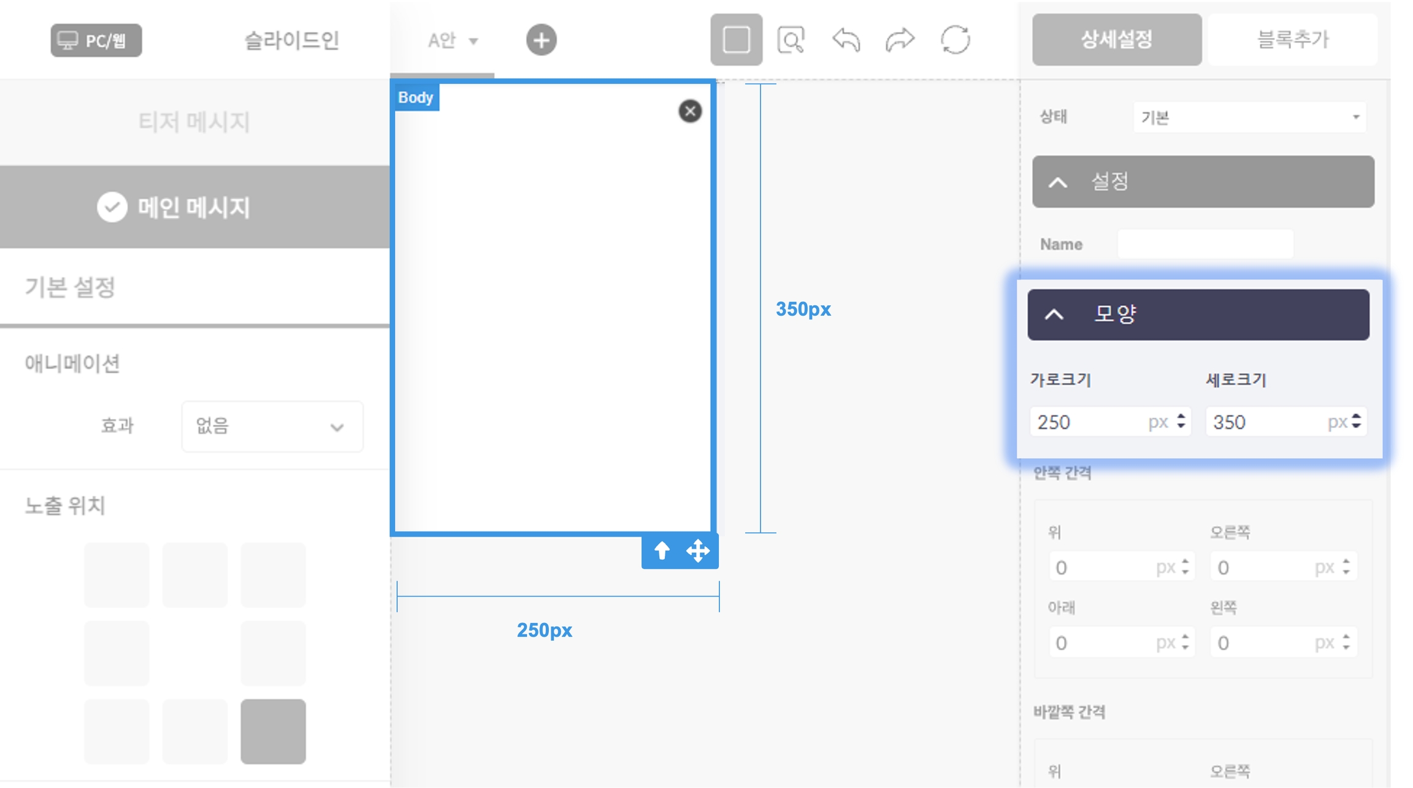The height and width of the screenshot is (788, 1413).
Task: Select top-left exposure position cell
Action: coord(117,575)
